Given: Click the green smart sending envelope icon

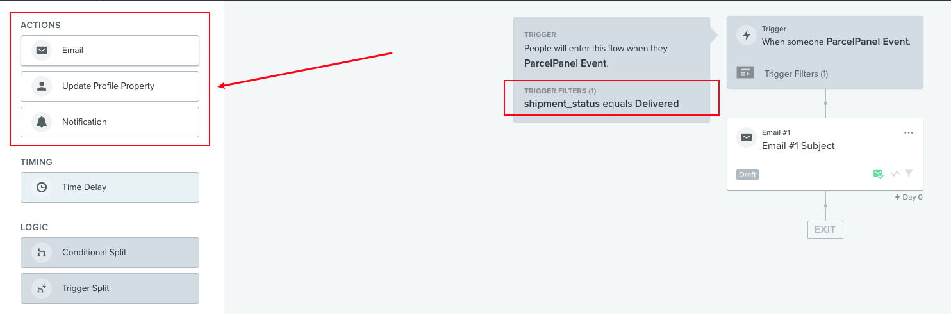Looking at the screenshot, I should coord(878,174).
